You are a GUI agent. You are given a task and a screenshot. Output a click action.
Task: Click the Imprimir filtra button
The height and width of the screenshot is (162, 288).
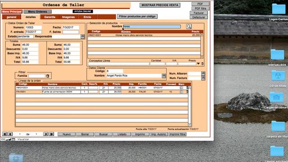[177, 134]
